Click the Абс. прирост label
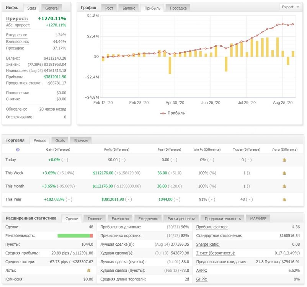The width and height of the screenshot is (307, 287). 18,25
